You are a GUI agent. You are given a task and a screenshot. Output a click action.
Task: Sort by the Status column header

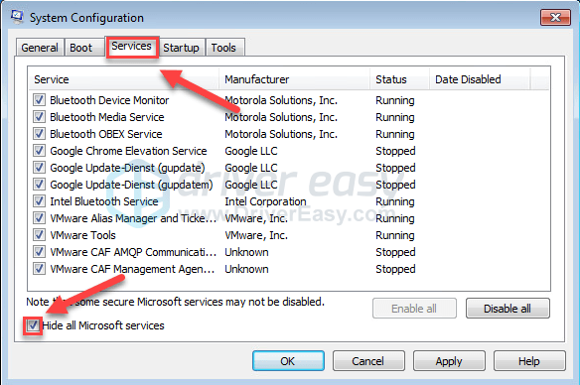399,79
